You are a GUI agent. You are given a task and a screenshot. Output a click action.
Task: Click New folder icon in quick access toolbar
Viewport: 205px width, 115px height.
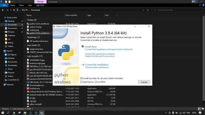coord(9,2)
